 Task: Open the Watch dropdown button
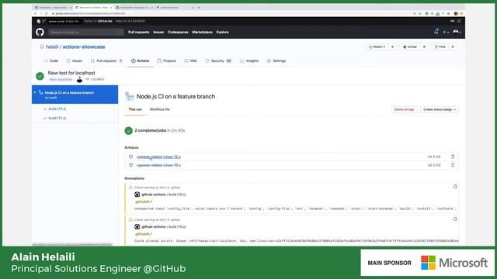[x=377, y=46]
